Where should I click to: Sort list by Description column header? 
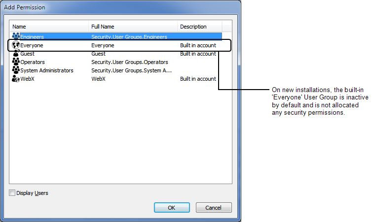(x=199, y=27)
